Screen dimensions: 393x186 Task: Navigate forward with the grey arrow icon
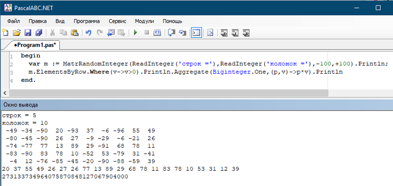click(x=121, y=32)
